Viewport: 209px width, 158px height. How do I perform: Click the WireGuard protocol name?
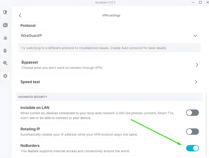tap(31, 36)
